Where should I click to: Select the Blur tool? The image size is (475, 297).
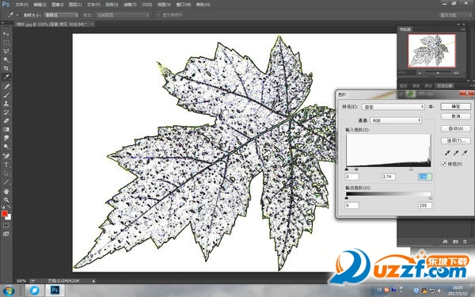point(6,138)
